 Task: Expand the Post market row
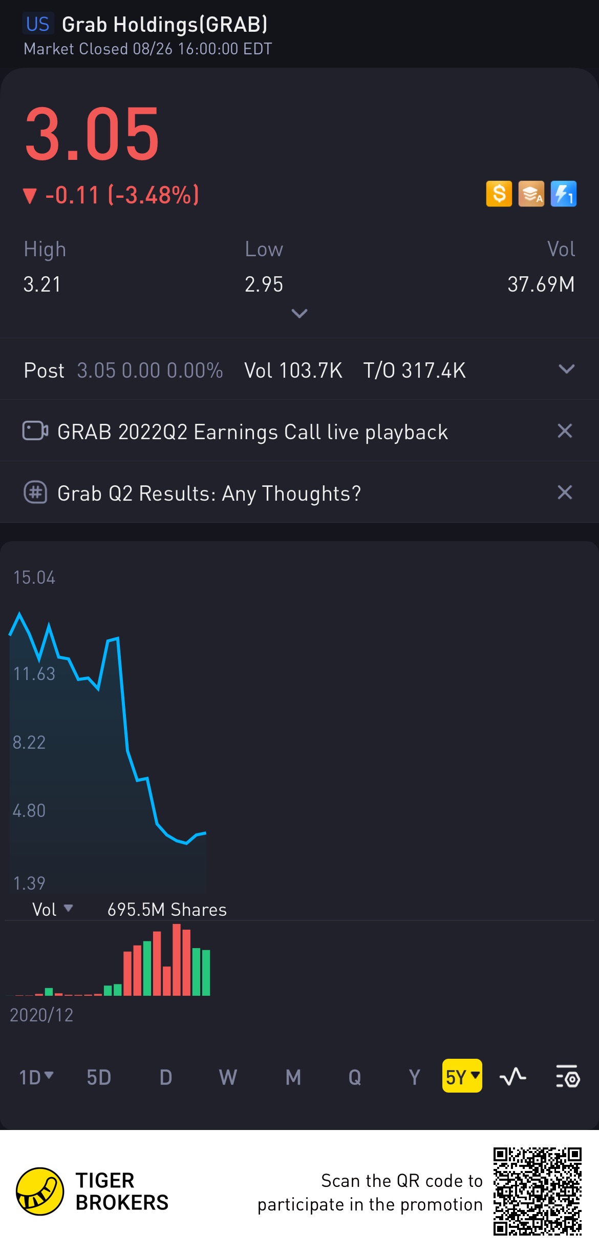[x=566, y=369]
